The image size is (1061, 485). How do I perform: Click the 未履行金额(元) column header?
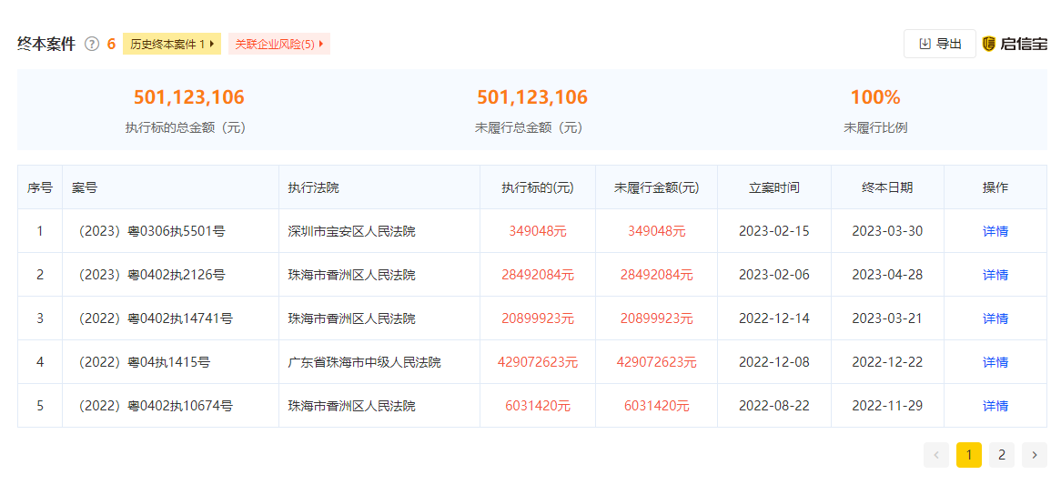656,188
